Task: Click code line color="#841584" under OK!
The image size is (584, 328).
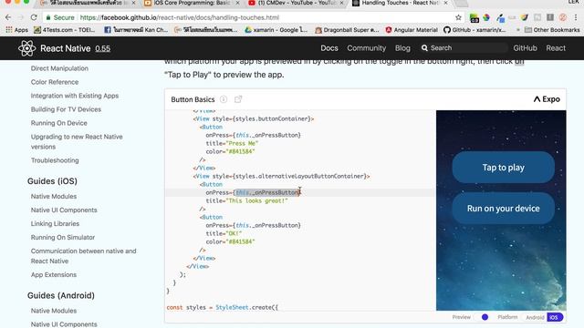Action: coord(230,241)
